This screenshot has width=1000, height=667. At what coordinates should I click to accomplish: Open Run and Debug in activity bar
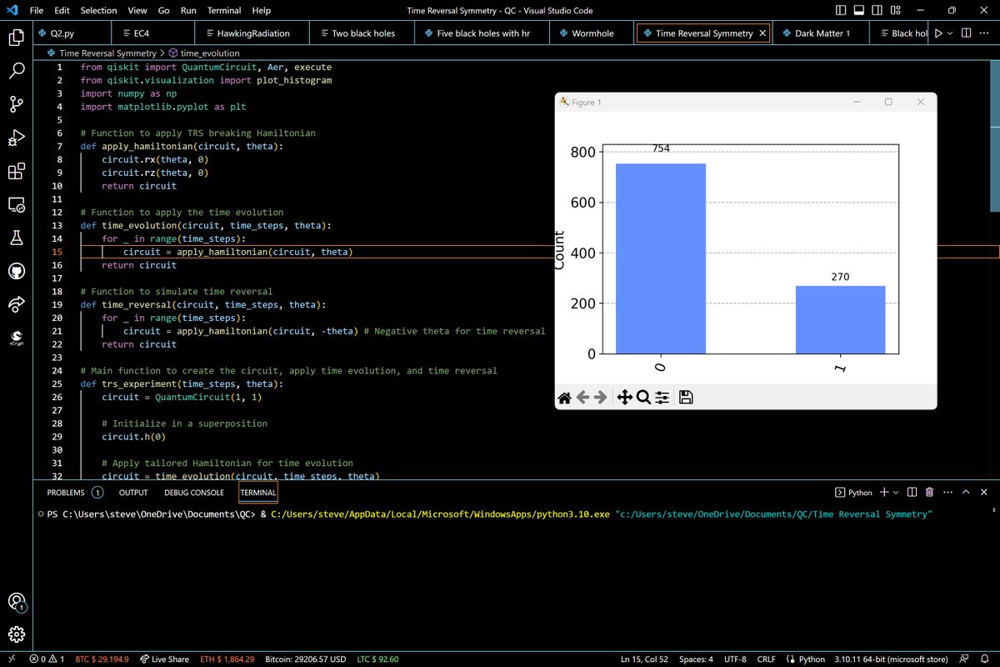[16, 138]
